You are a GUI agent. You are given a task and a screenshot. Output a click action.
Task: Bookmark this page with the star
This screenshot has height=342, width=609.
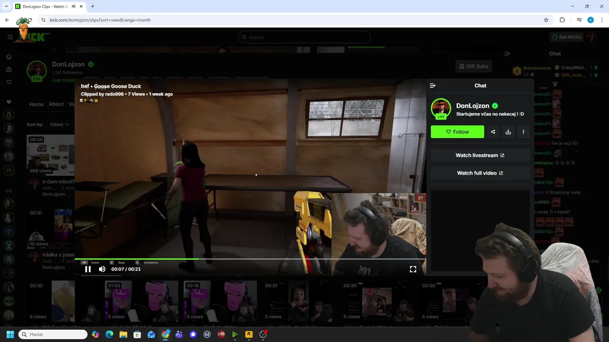(x=546, y=20)
